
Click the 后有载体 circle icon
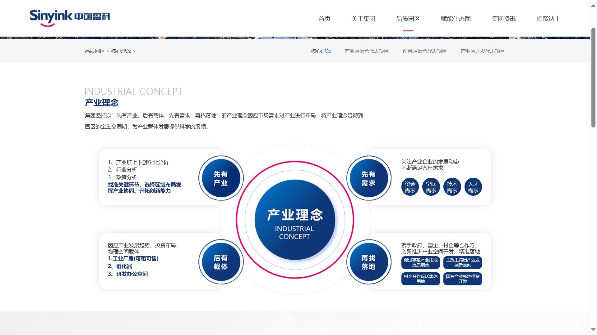point(221,262)
